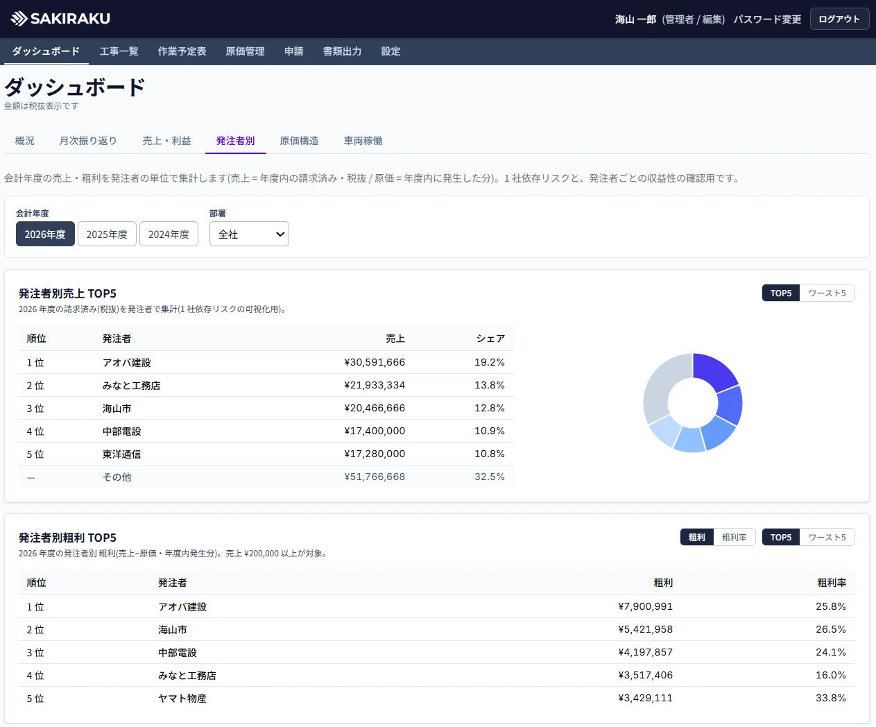This screenshot has width=876, height=727.
Task: Open the 書類出力 menu
Action: (342, 51)
